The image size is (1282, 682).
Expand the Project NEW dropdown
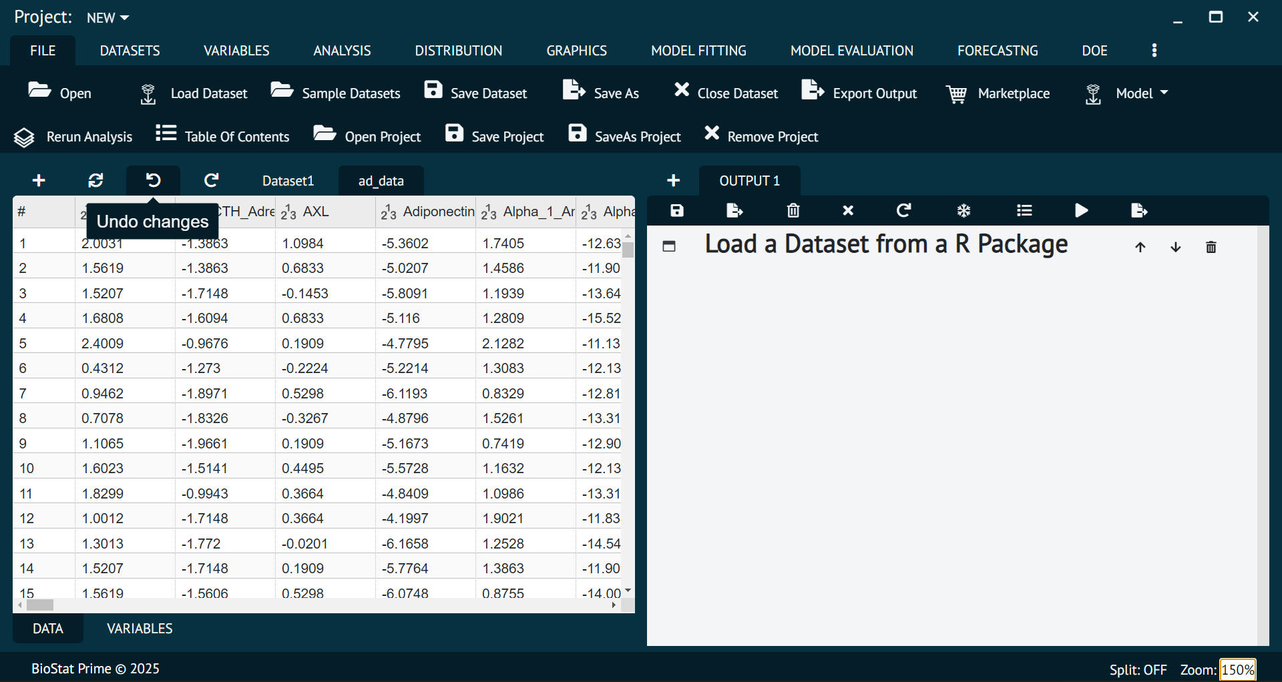point(108,18)
